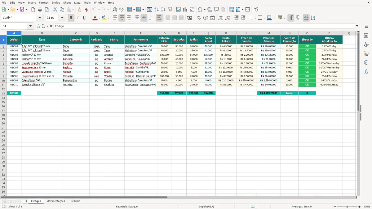372x209 pixels.
Task: Switch to the Movimentações sheet tab
Action: click(x=56, y=201)
